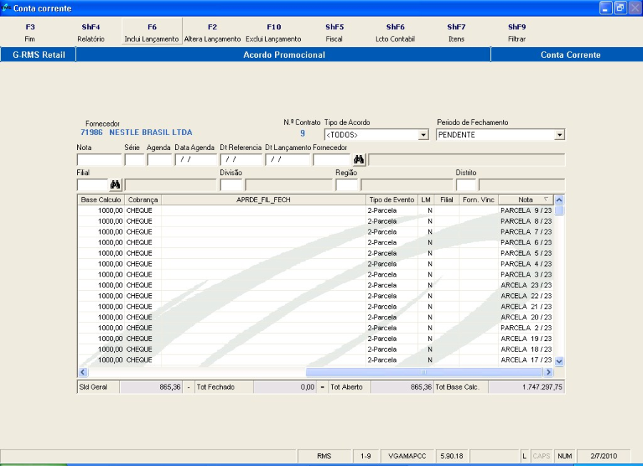Select the row ARCELA 20 / 23

coord(315,317)
